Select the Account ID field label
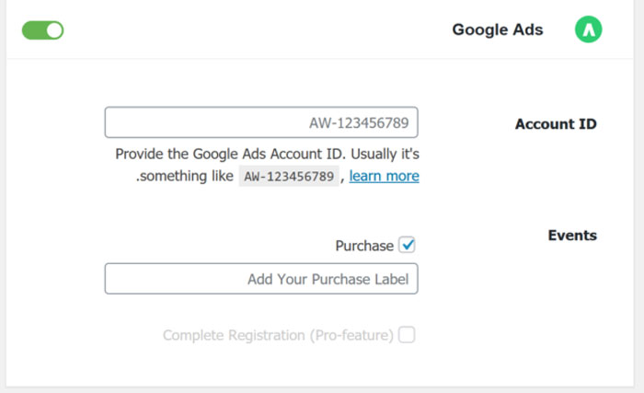644x393 pixels. pos(556,123)
